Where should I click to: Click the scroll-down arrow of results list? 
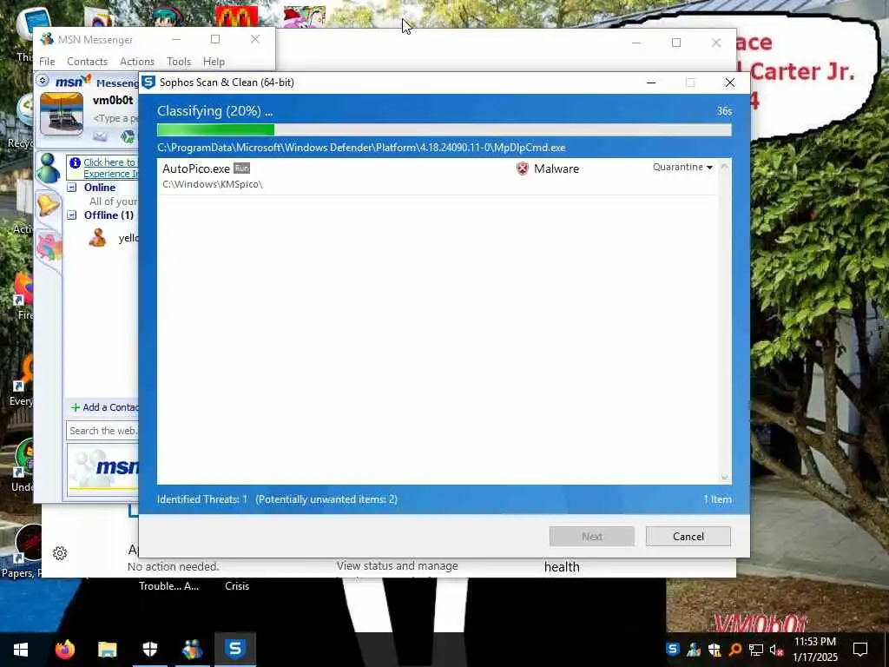tap(724, 478)
